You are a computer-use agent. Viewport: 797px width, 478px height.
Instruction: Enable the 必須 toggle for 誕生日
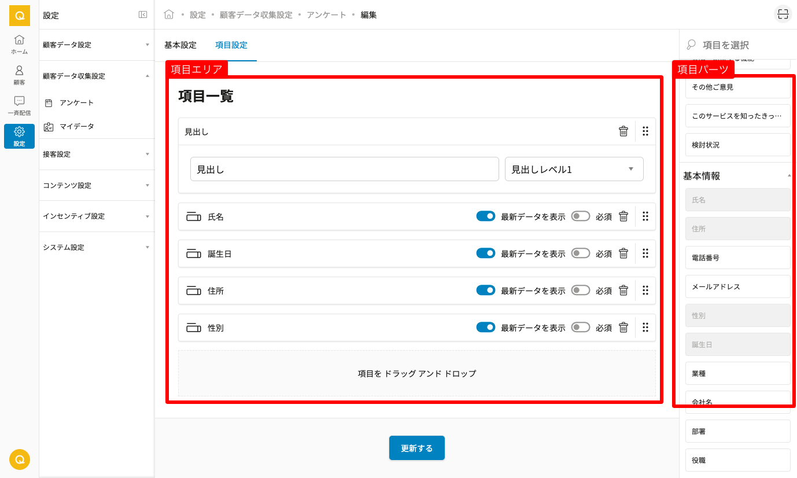click(581, 253)
